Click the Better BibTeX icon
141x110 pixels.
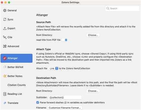pyautogui.click(x=5, y=67)
